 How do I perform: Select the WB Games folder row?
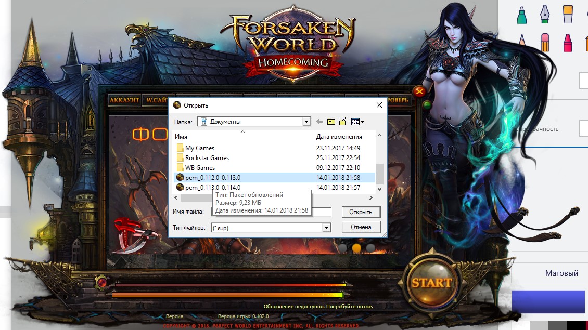[x=274, y=167]
